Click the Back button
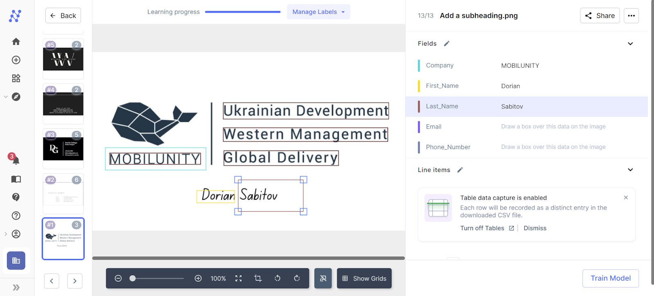The width and height of the screenshot is (654, 296). 63,15
